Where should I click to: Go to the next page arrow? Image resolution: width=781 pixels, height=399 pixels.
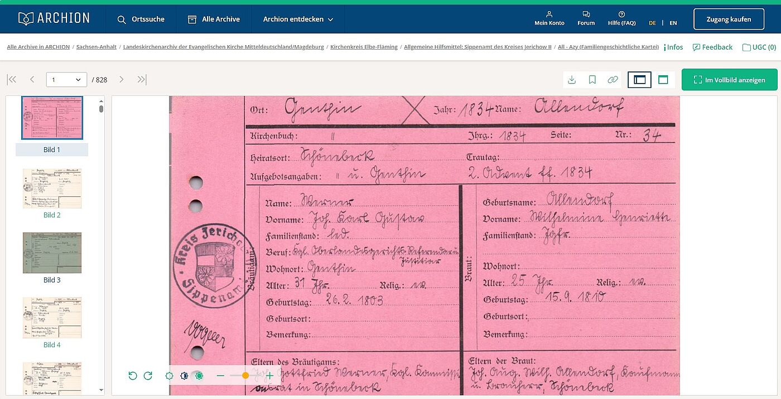coord(122,80)
